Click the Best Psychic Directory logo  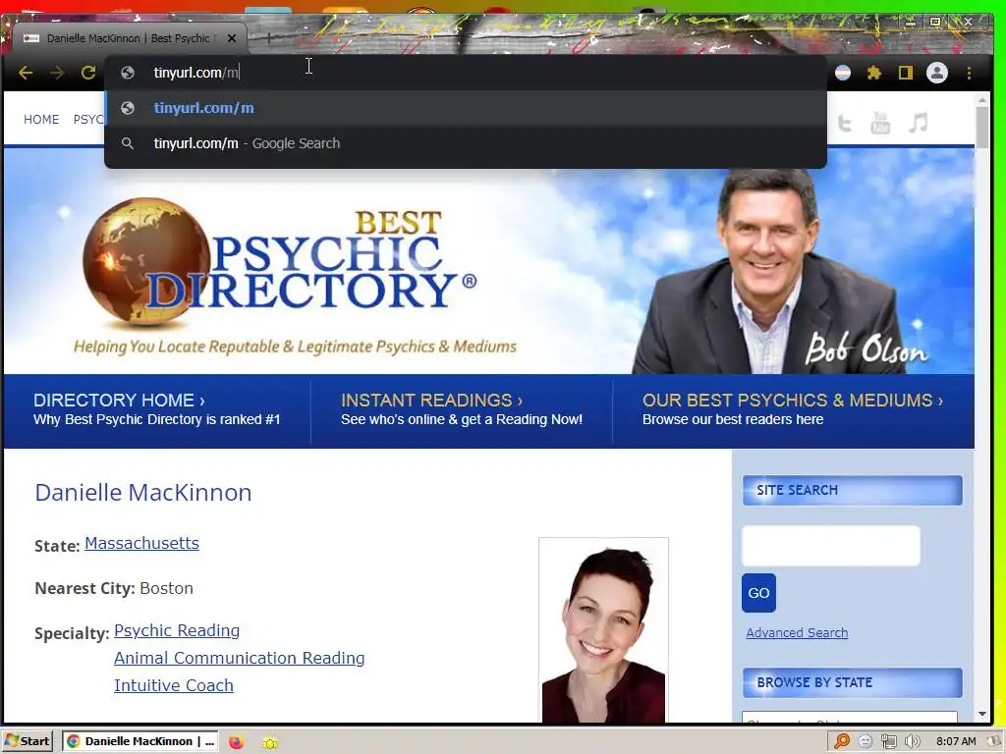point(279,263)
